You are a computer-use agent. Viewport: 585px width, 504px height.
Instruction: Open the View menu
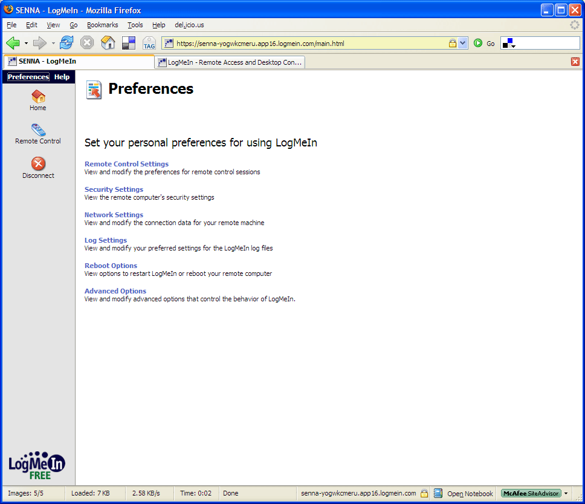(x=53, y=25)
